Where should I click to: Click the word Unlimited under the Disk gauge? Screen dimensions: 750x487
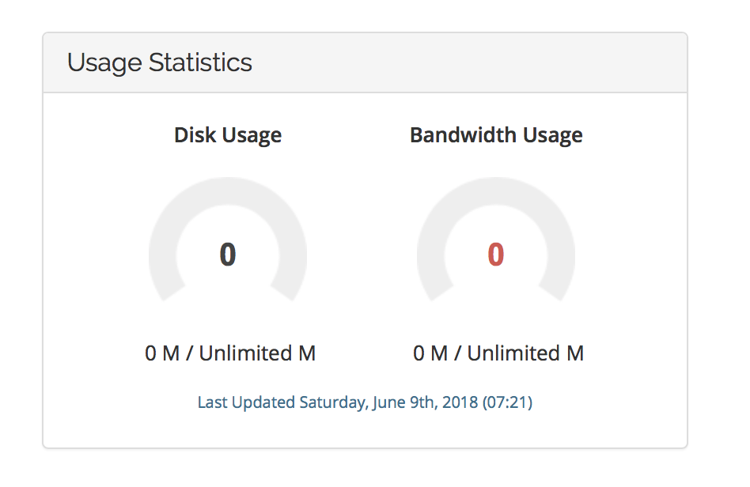tap(245, 353)
